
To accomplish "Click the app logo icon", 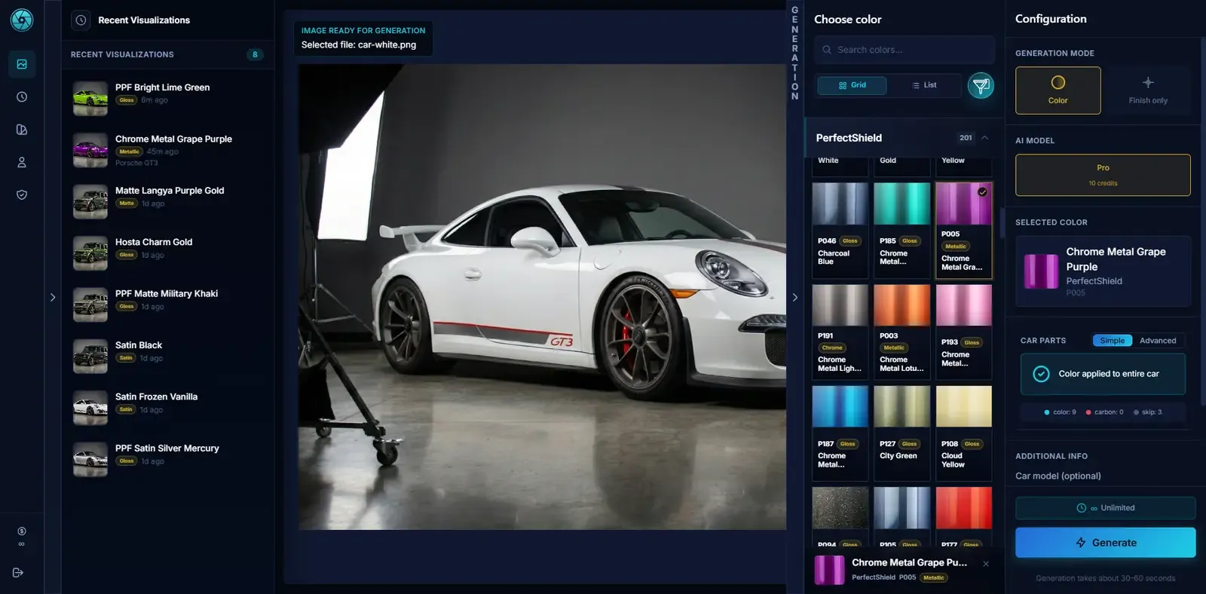I will tap(22, 20).
